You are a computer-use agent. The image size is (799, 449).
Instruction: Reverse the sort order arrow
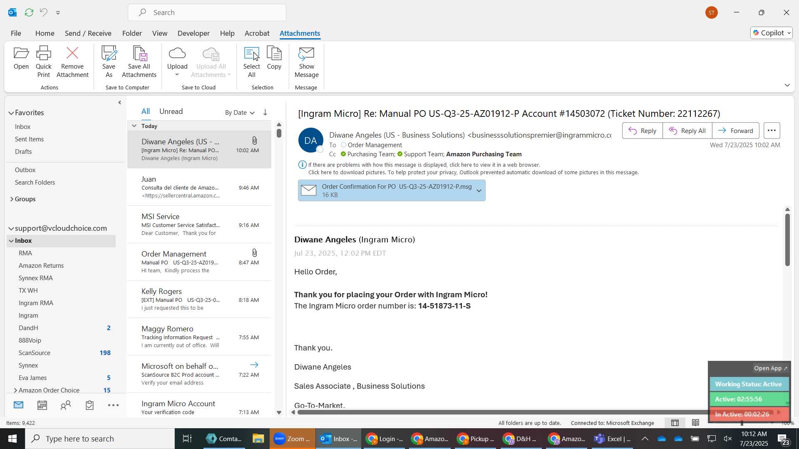coord(265,112)
